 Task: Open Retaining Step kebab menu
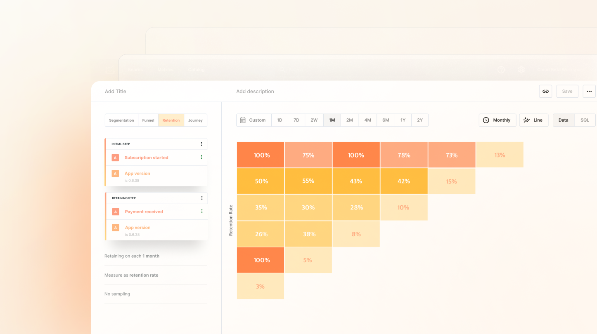coord(202,198)
